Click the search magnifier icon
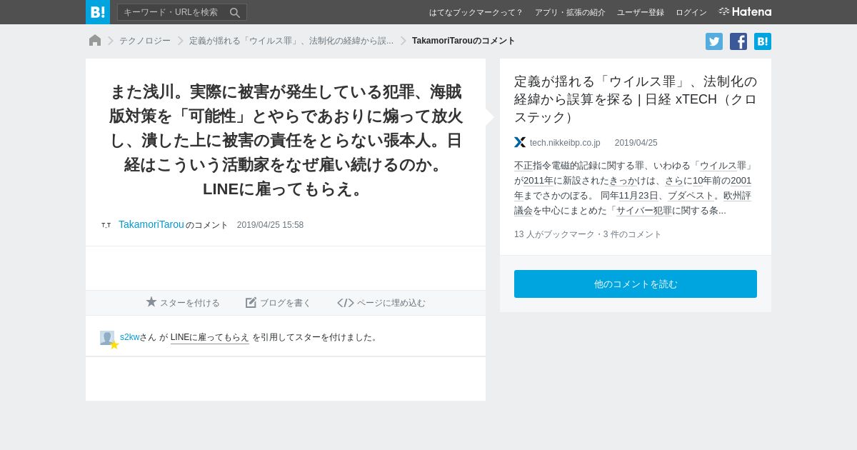 pos(234,12)
